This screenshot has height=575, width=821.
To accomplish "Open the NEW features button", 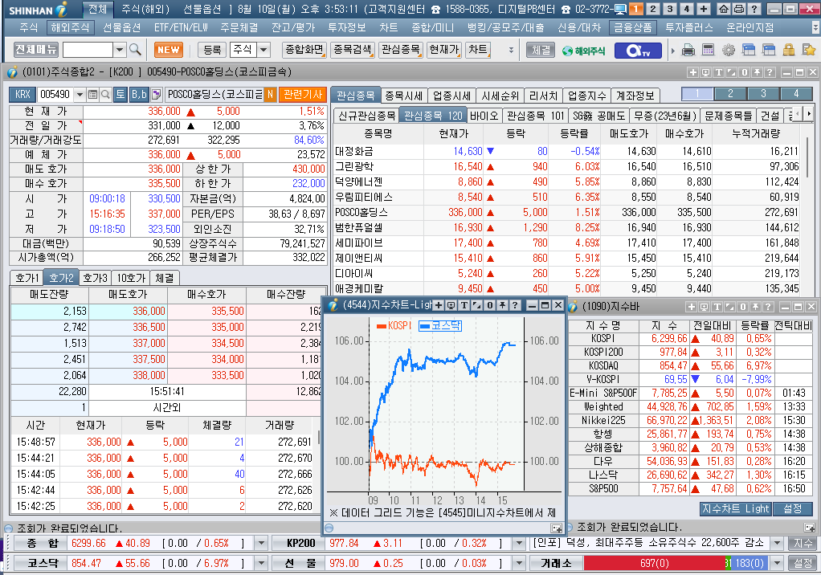I will click(x=169, y=50).
